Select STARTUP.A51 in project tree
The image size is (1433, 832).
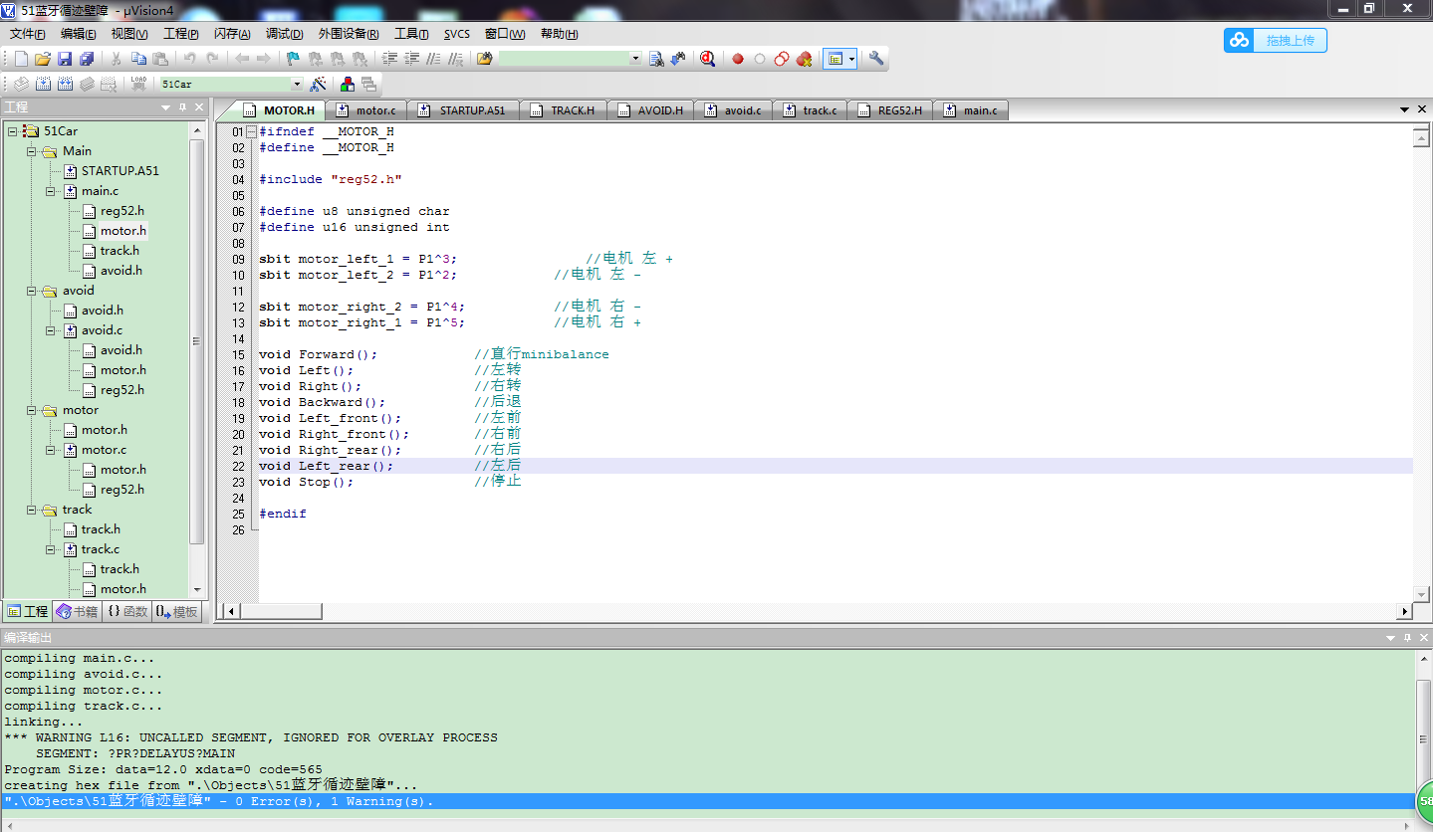click(119, 171)
